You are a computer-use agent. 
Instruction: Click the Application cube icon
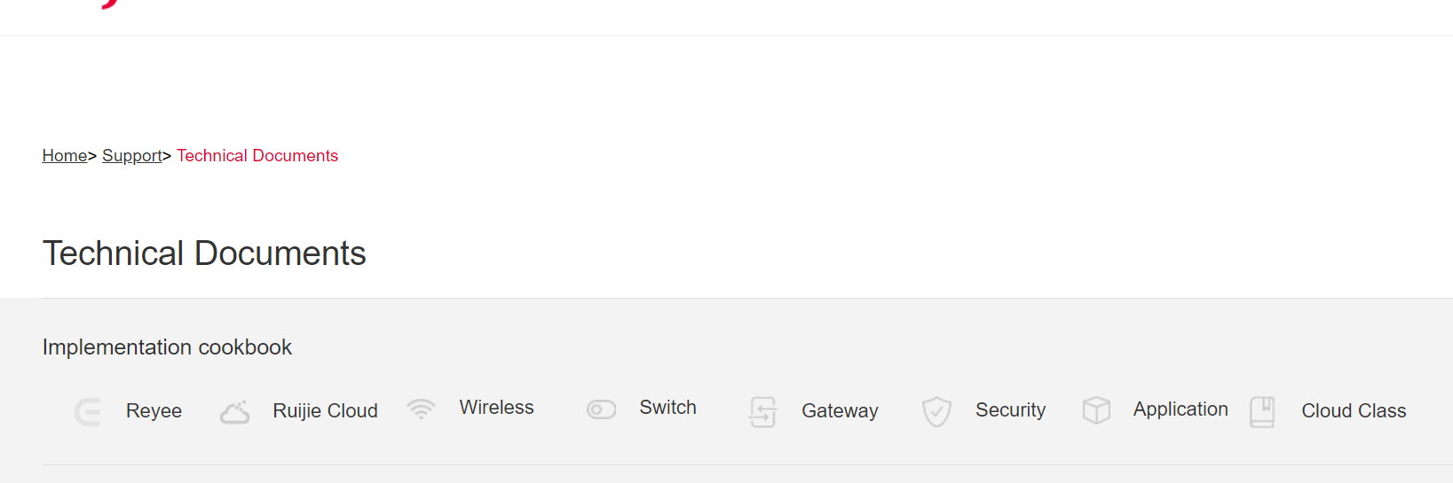pos(1096,410)
